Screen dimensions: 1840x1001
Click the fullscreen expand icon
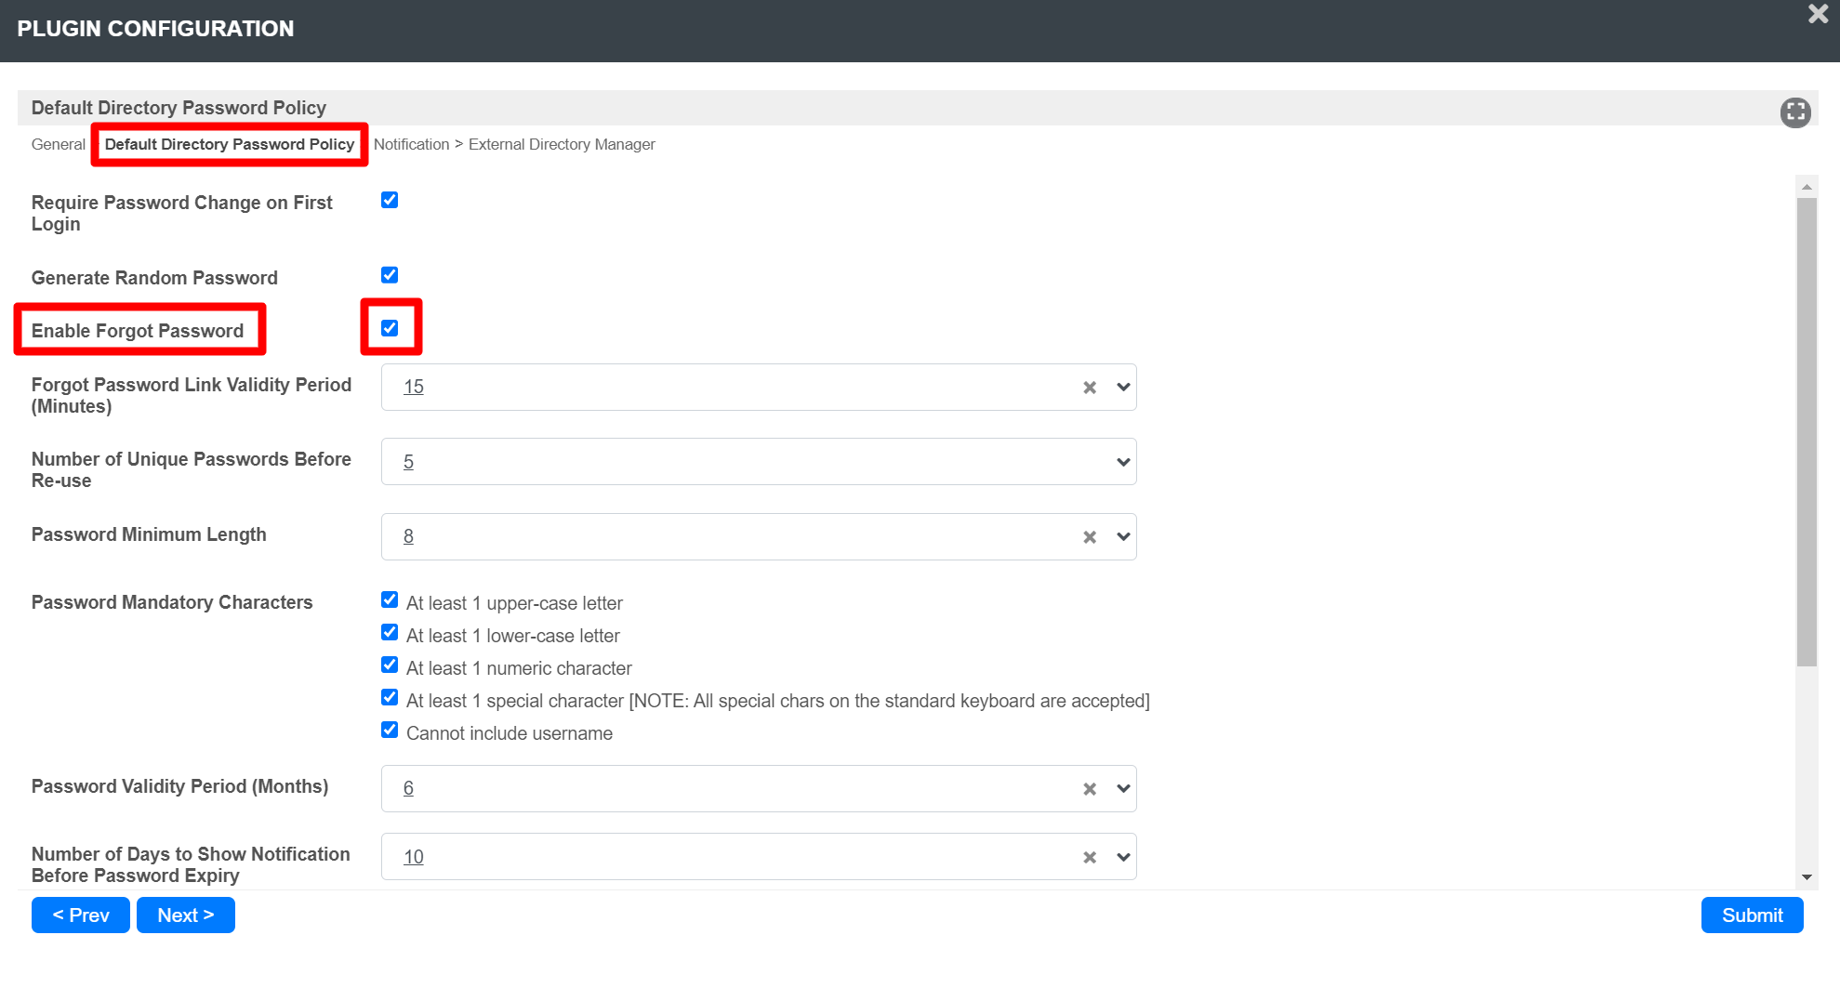click(1794, 112)
